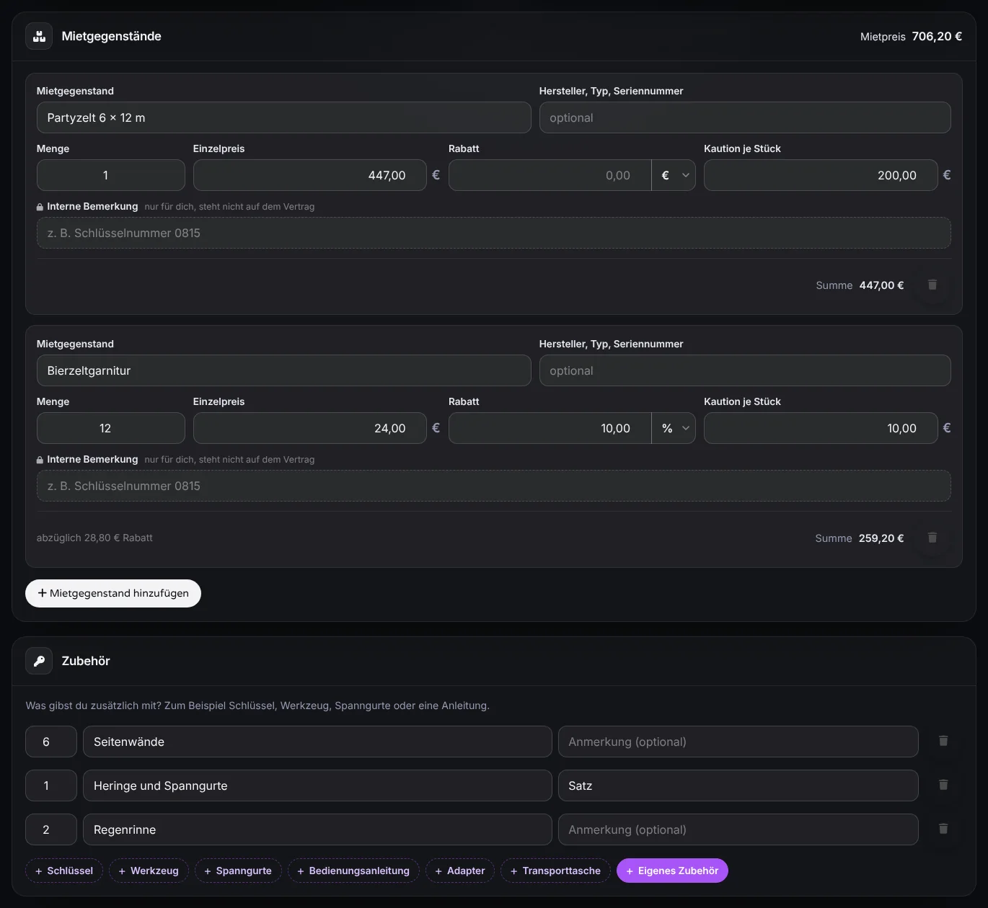The width and height of the screenshot is (988, 908).
Task: Edit the Partyzelt 6 × 12 m name field
Action: click(284, 117)
